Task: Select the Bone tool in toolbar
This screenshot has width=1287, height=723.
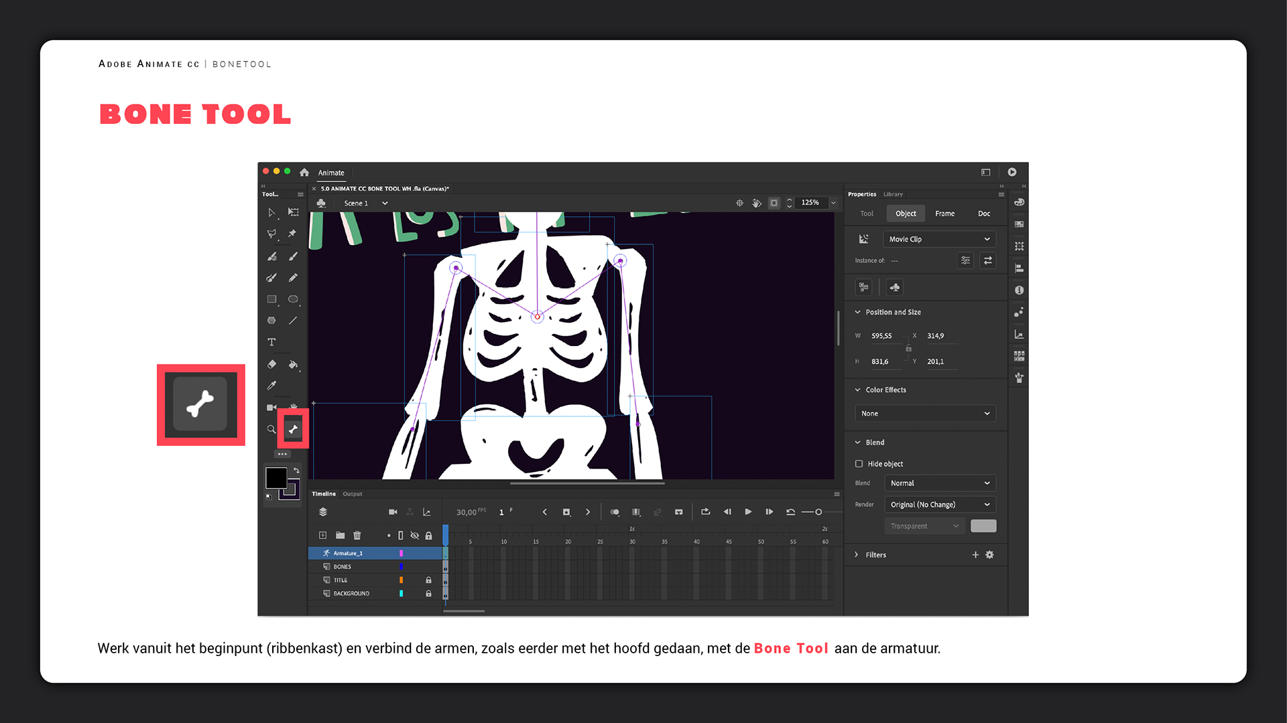Action: [293, 429]
